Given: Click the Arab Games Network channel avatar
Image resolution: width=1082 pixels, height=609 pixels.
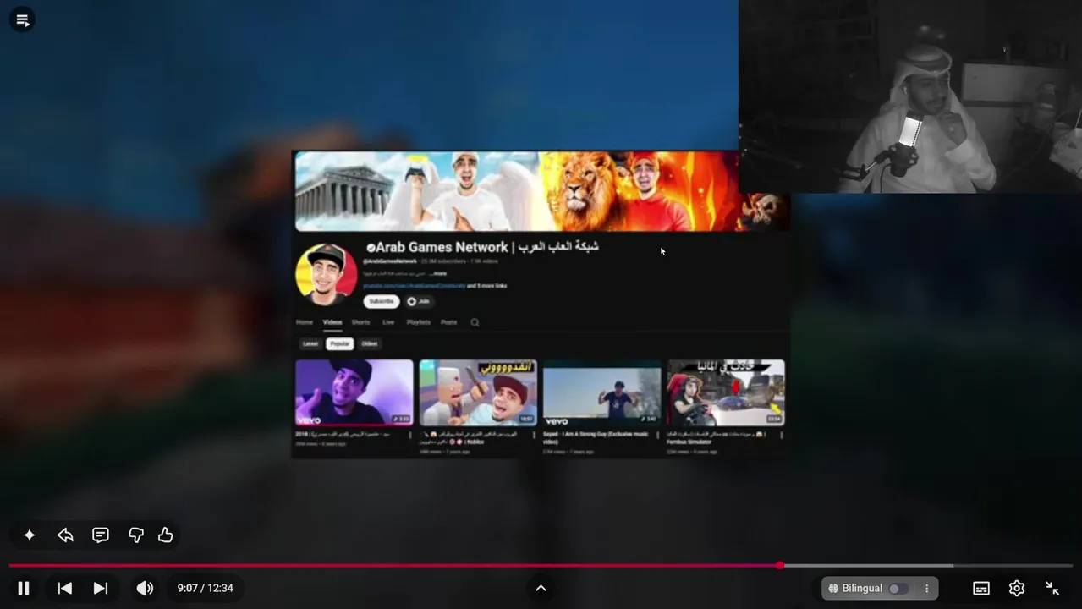Looking at the screenshot, I should point(326,274).
